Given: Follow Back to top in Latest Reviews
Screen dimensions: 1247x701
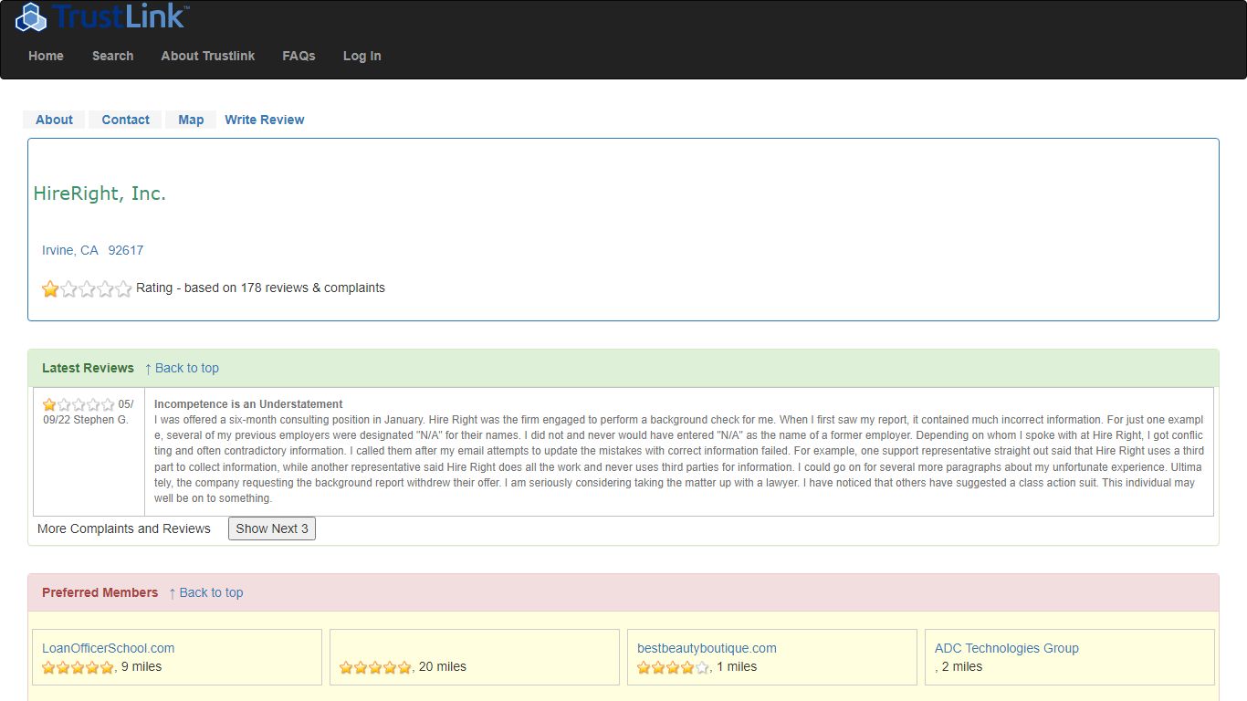Looking at the screenshot, I should tap(182, 368).
